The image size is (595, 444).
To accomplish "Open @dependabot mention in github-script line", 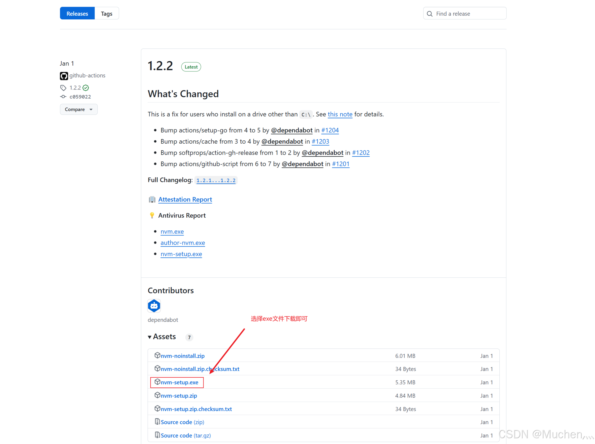I will coord(302,164).
